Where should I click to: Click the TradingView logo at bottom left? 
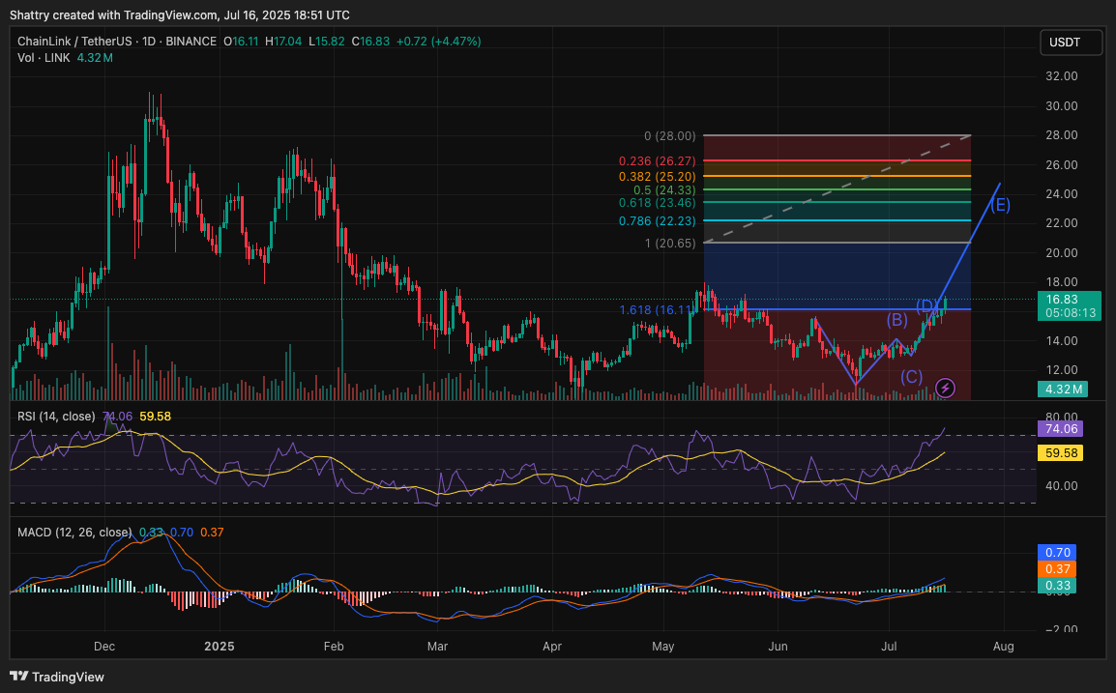[57, 677]
